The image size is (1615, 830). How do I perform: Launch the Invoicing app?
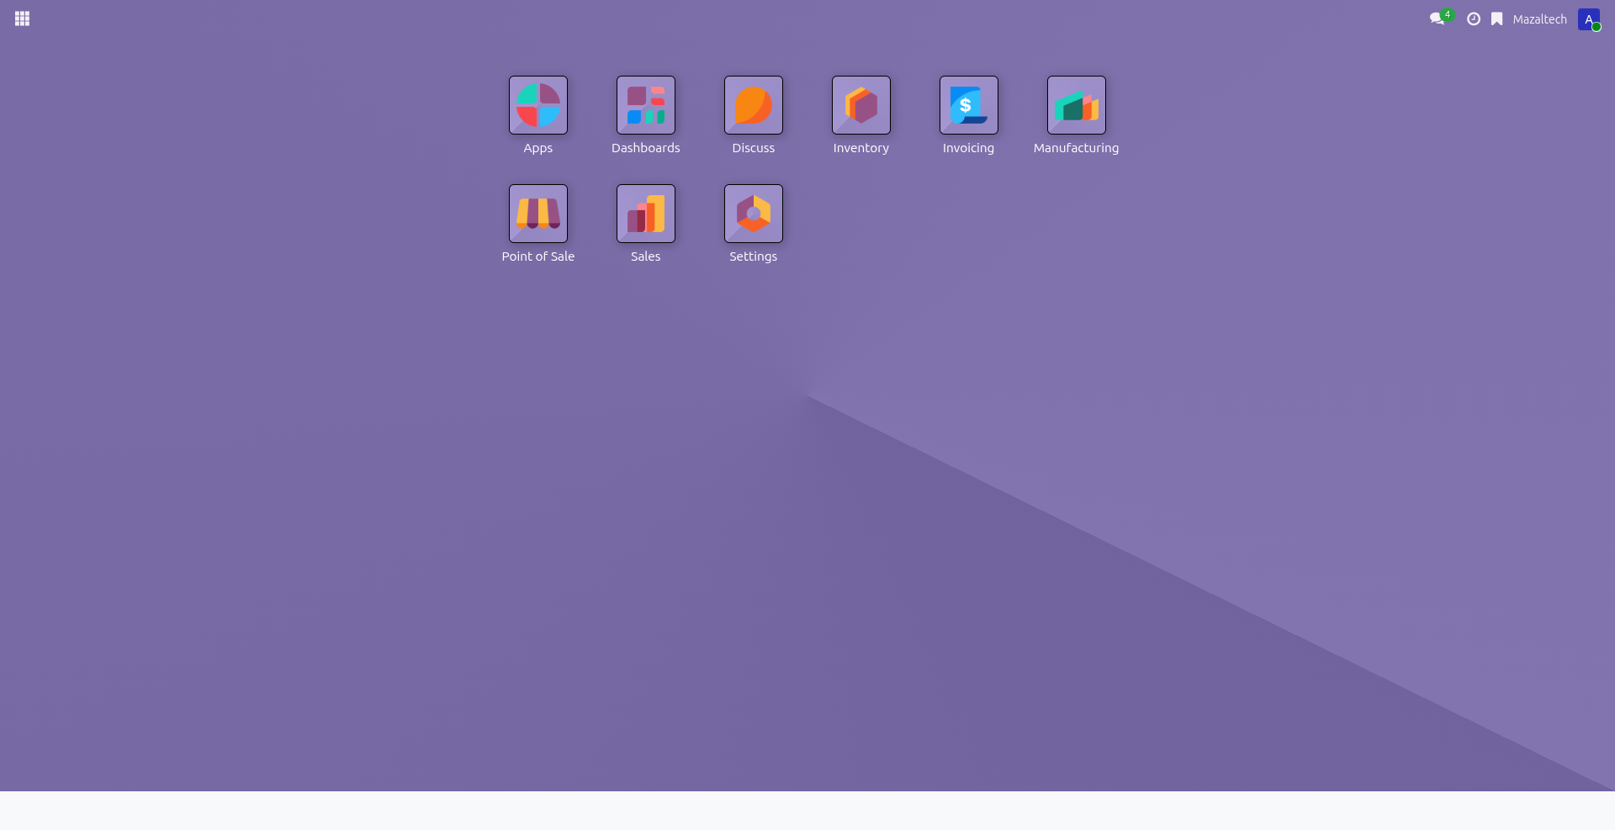(968, 105)
